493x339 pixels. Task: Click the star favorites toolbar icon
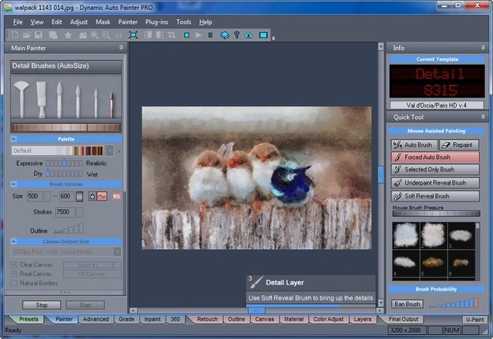point(68,35)
